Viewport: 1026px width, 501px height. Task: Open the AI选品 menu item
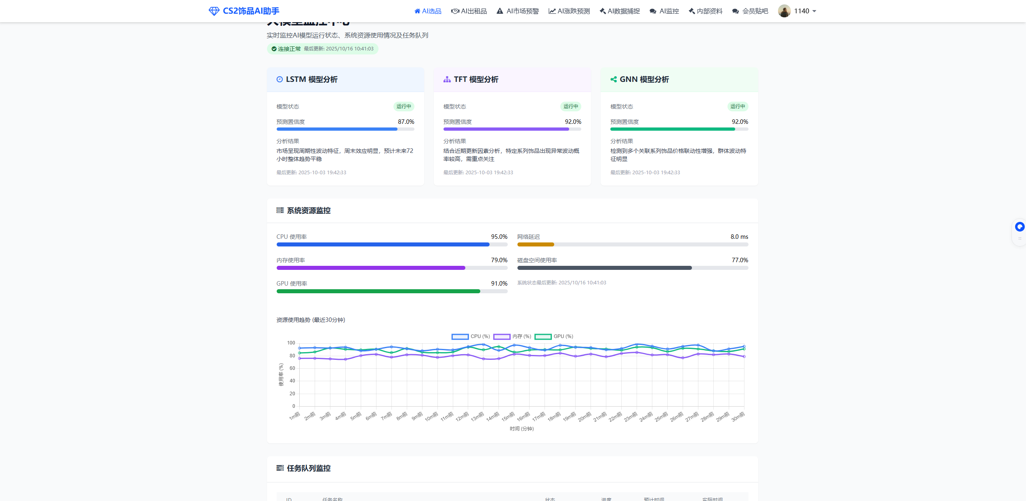(x=428, y=11)
